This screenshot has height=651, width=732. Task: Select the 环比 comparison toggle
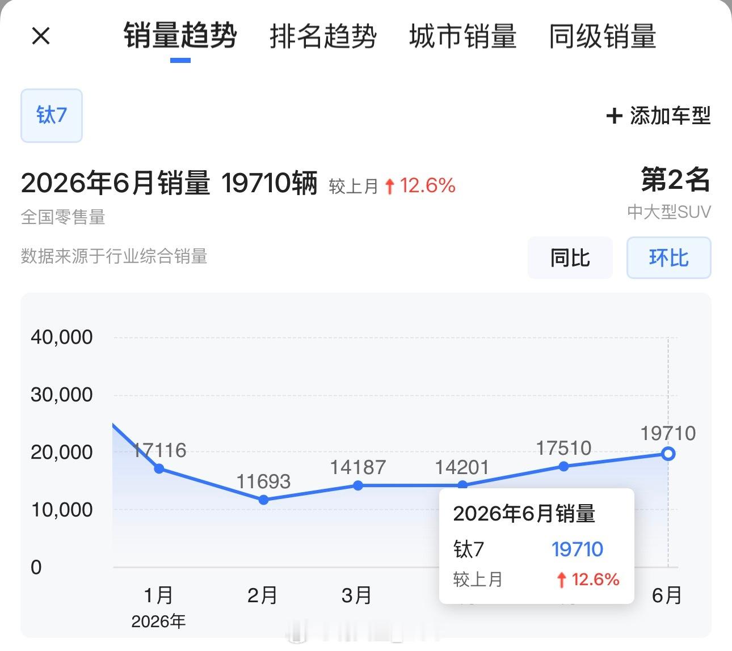(668, 258)
